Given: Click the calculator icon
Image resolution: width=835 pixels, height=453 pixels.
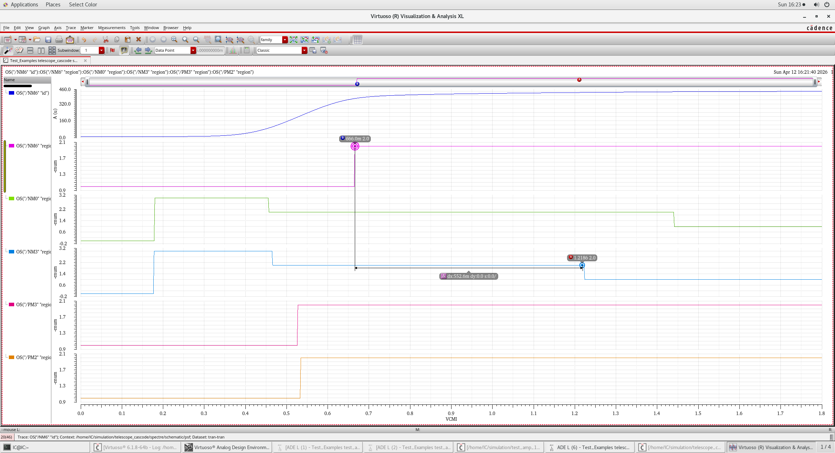Looking at the screenshot, I should (x=247, y=50).
